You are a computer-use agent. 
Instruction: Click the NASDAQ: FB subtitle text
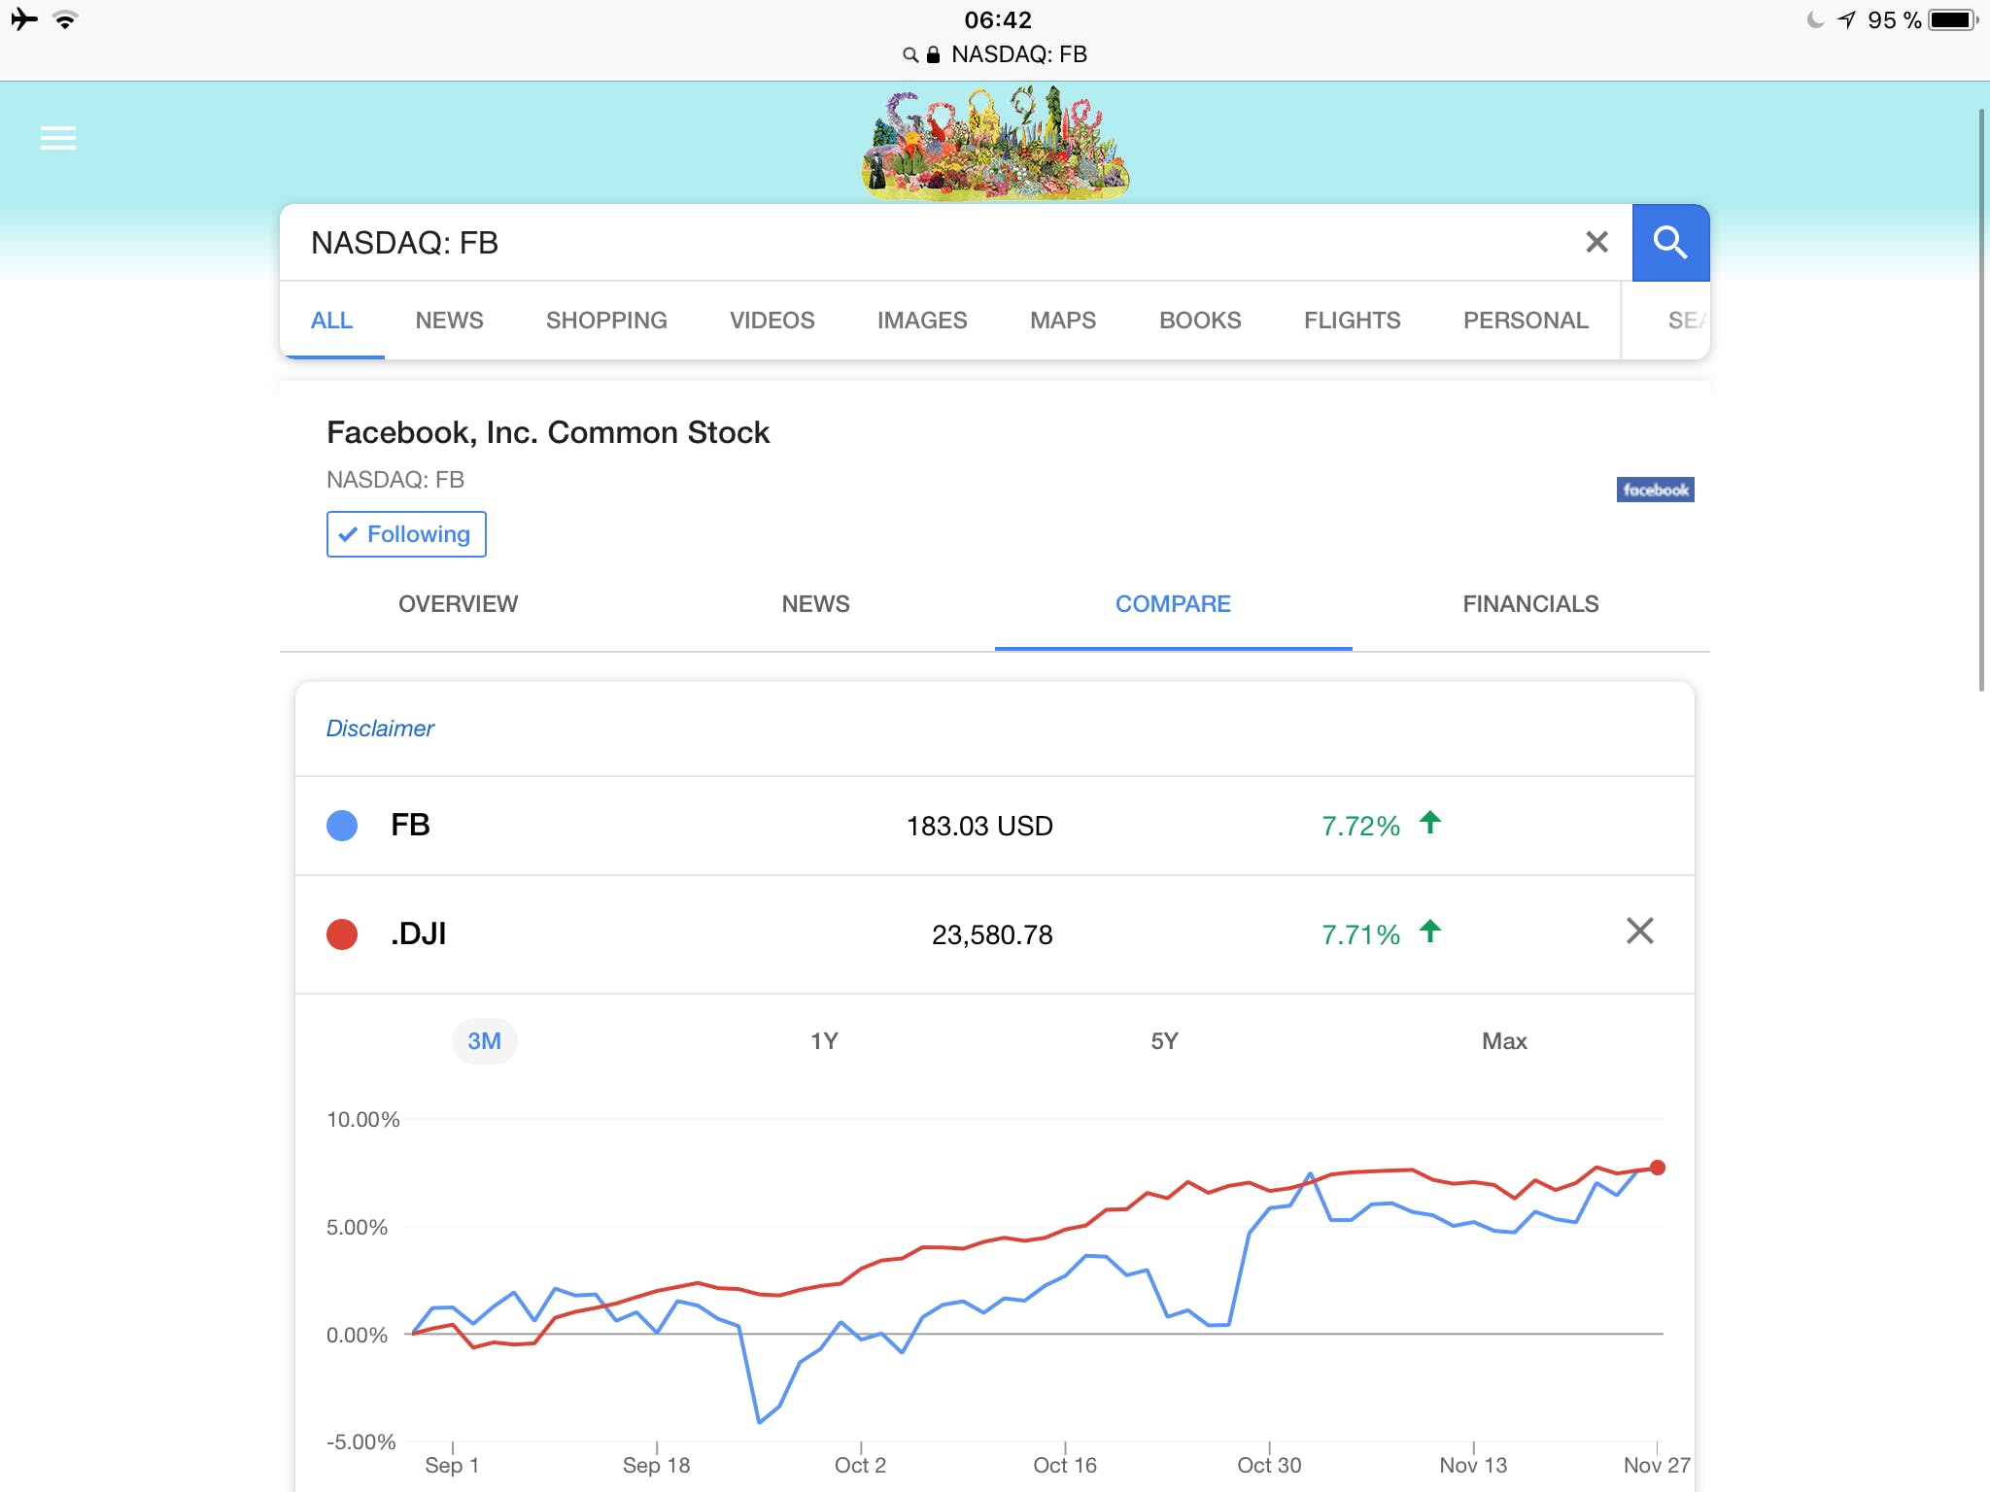pyautogui.click(x=395, y=480)
